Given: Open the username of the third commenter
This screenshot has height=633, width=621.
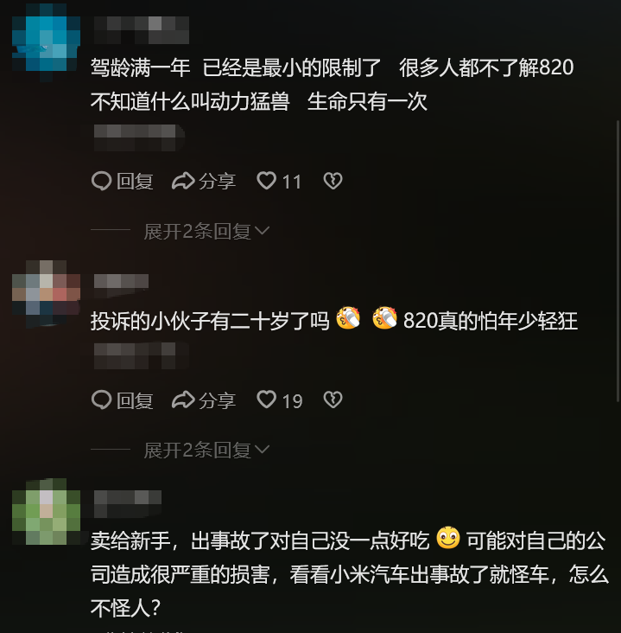Looking at the screenshot, I should tap(128, 504).
